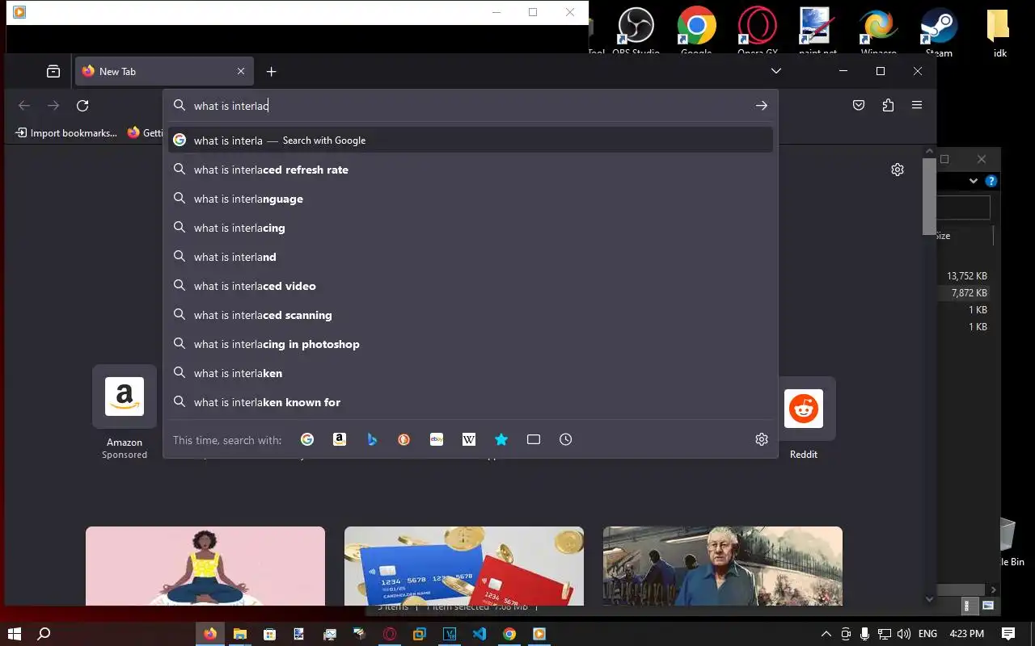
Task: Select suggestion 'what is interlacing in photoshop'
Action: pyautogui.click(x=471, y=344)
